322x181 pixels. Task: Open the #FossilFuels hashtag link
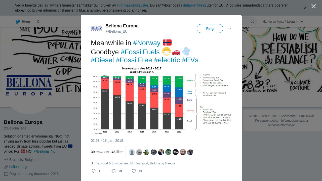coord(140,52)
